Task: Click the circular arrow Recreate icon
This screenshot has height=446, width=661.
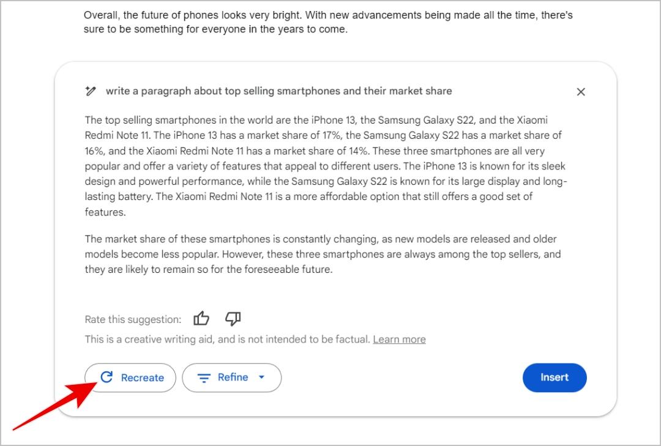Action: [x=106, y=377]
